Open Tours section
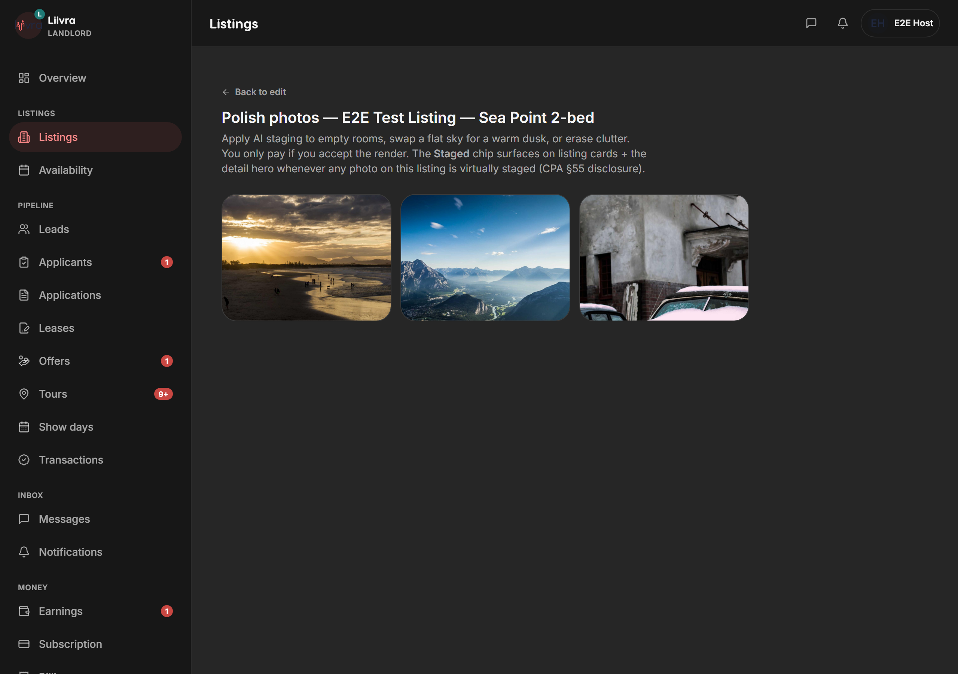 click(95, 394)
